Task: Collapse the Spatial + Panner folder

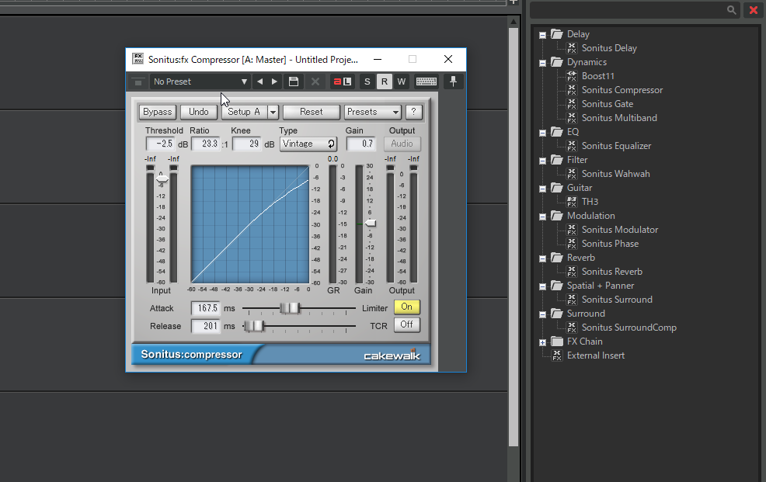Action: click(542, 286)
